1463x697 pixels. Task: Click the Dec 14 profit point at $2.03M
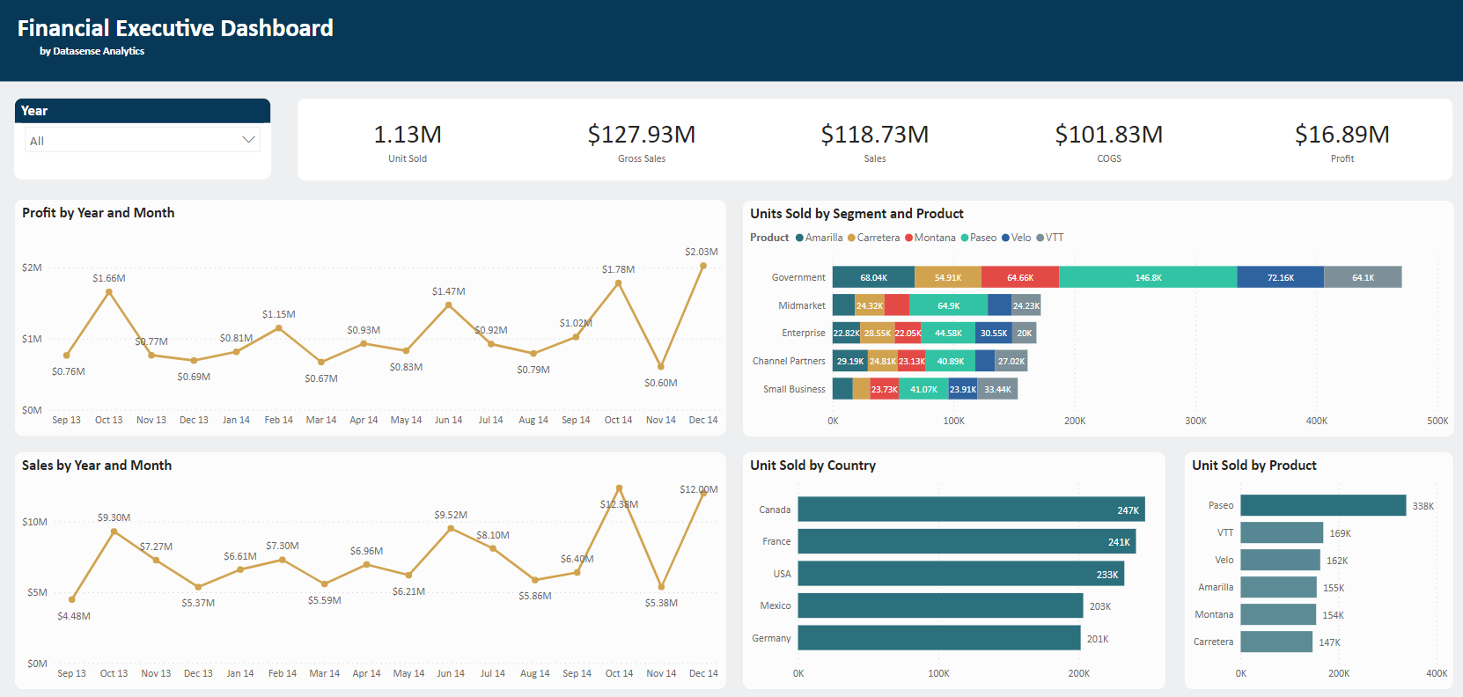703,266
